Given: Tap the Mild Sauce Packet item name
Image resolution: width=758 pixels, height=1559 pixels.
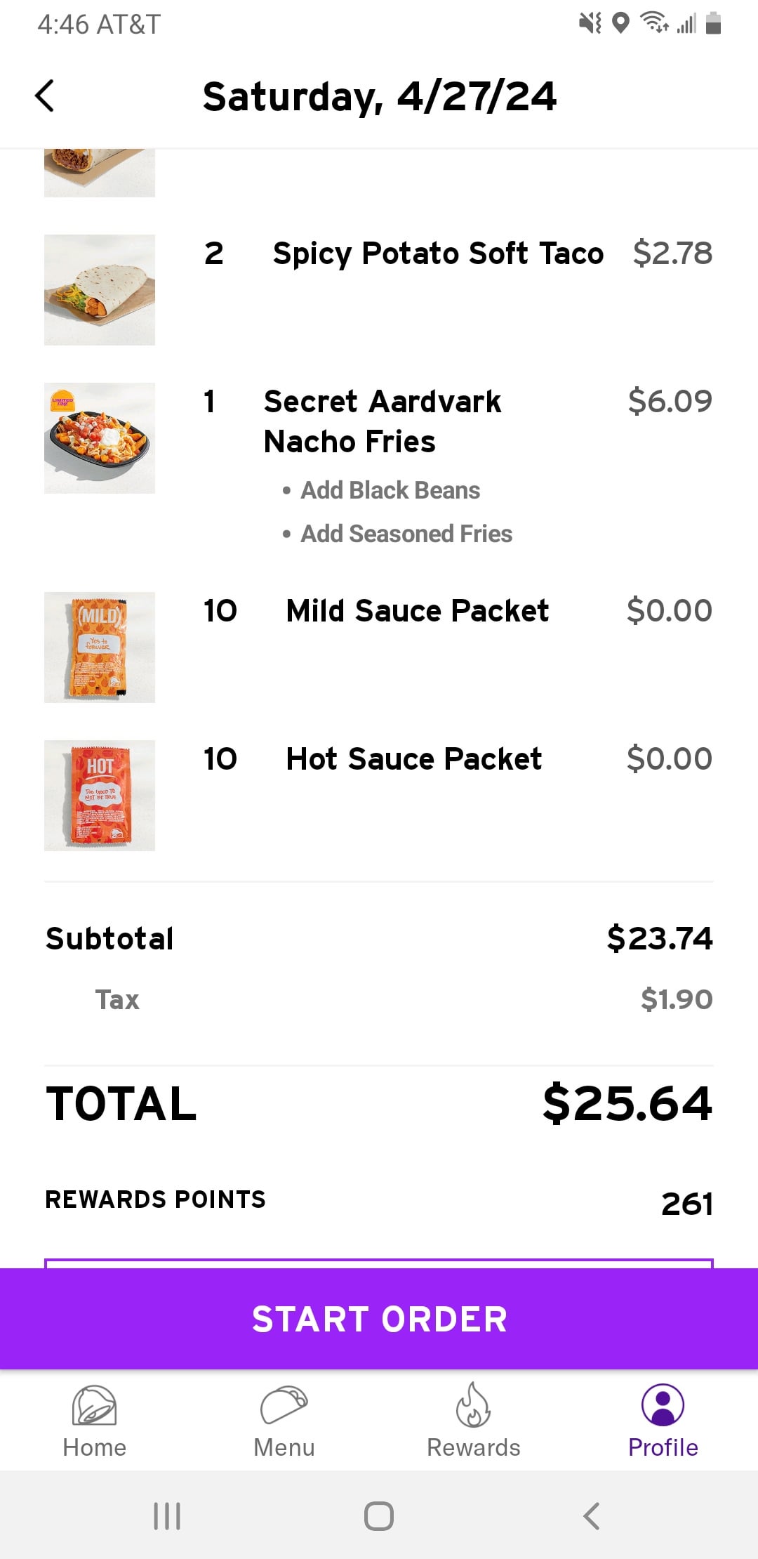Looking at the screenshot, I should [417, 611].
